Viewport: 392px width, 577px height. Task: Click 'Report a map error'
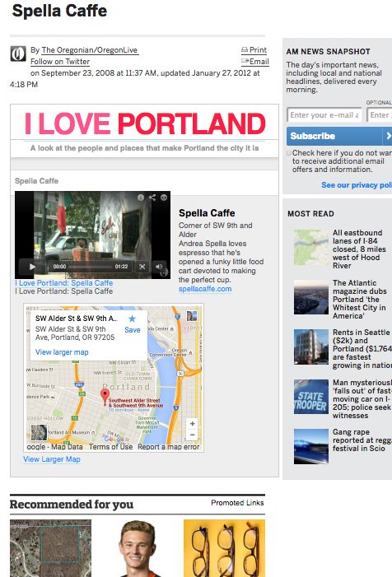tap(168, 447)
